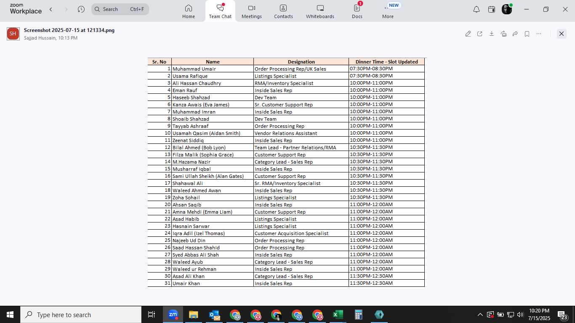Go back with the left navigation arrow
The height and width of the screenshot is (323, 575).
(51, 9)
